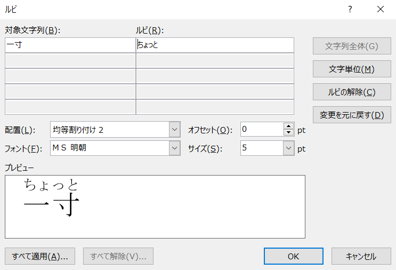Click the help question mark icon
The image size is (396, 270).
click(x=350, y=10)
